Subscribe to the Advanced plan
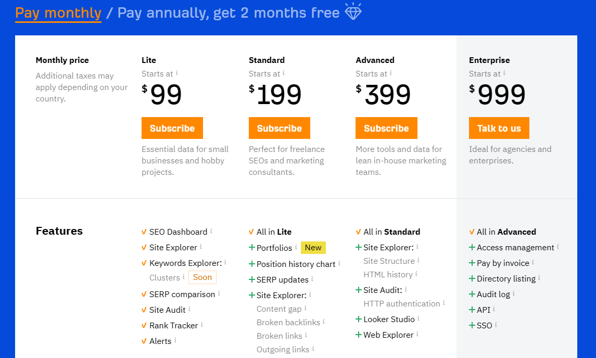This screenshot has height=358, width=596. pos(386,128)
